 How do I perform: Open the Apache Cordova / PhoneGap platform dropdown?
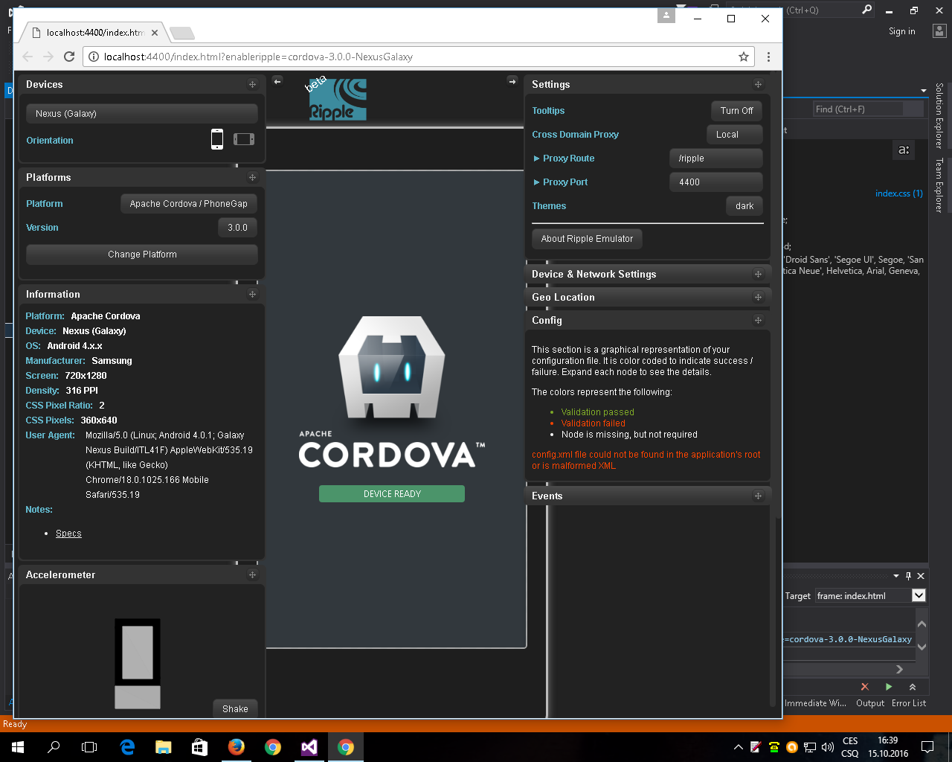click(189, 204)
